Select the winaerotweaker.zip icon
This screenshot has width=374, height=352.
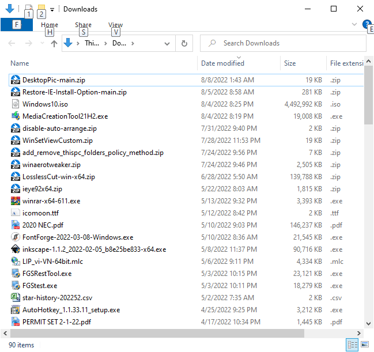coord(16,165)
